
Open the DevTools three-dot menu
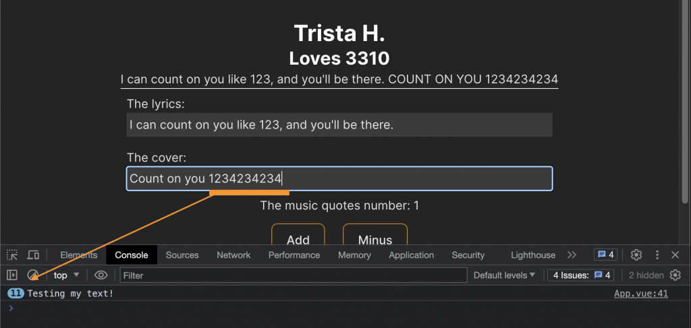[x=657, y=255]
